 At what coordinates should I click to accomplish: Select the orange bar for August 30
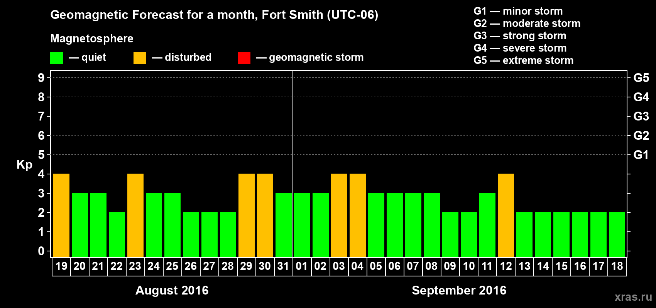pyautogui.click(x=265, y=216)
